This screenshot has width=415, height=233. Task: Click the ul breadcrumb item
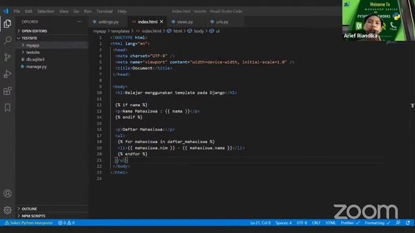[215, 31]
